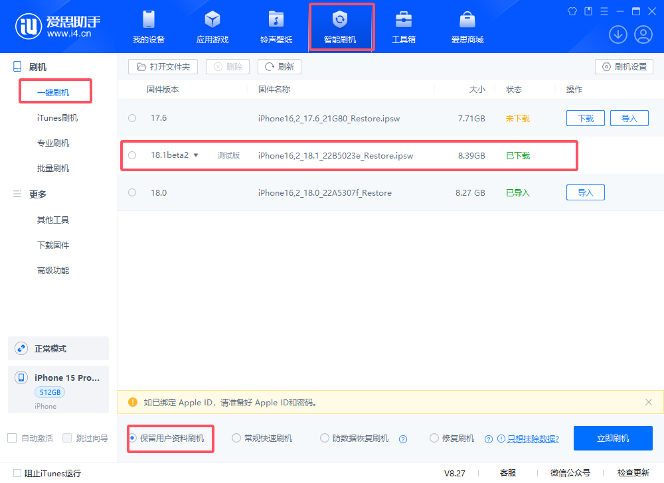
Task: Click 导入 for firmware 18.0
Action: 586,193
